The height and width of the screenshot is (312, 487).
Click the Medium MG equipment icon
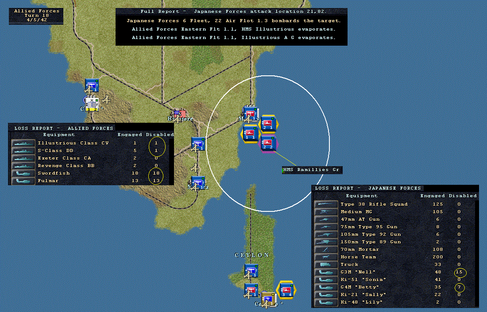tap(326, 212)
